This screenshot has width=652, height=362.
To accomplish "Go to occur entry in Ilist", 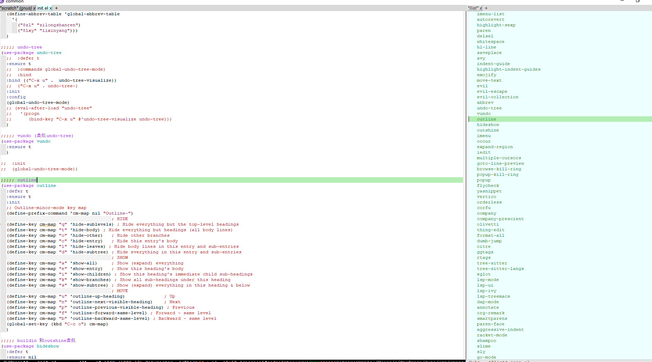I will (483, 141).
